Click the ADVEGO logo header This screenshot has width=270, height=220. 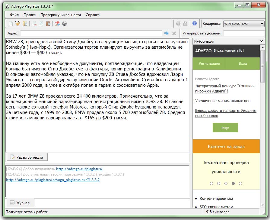tap(203, 51)
